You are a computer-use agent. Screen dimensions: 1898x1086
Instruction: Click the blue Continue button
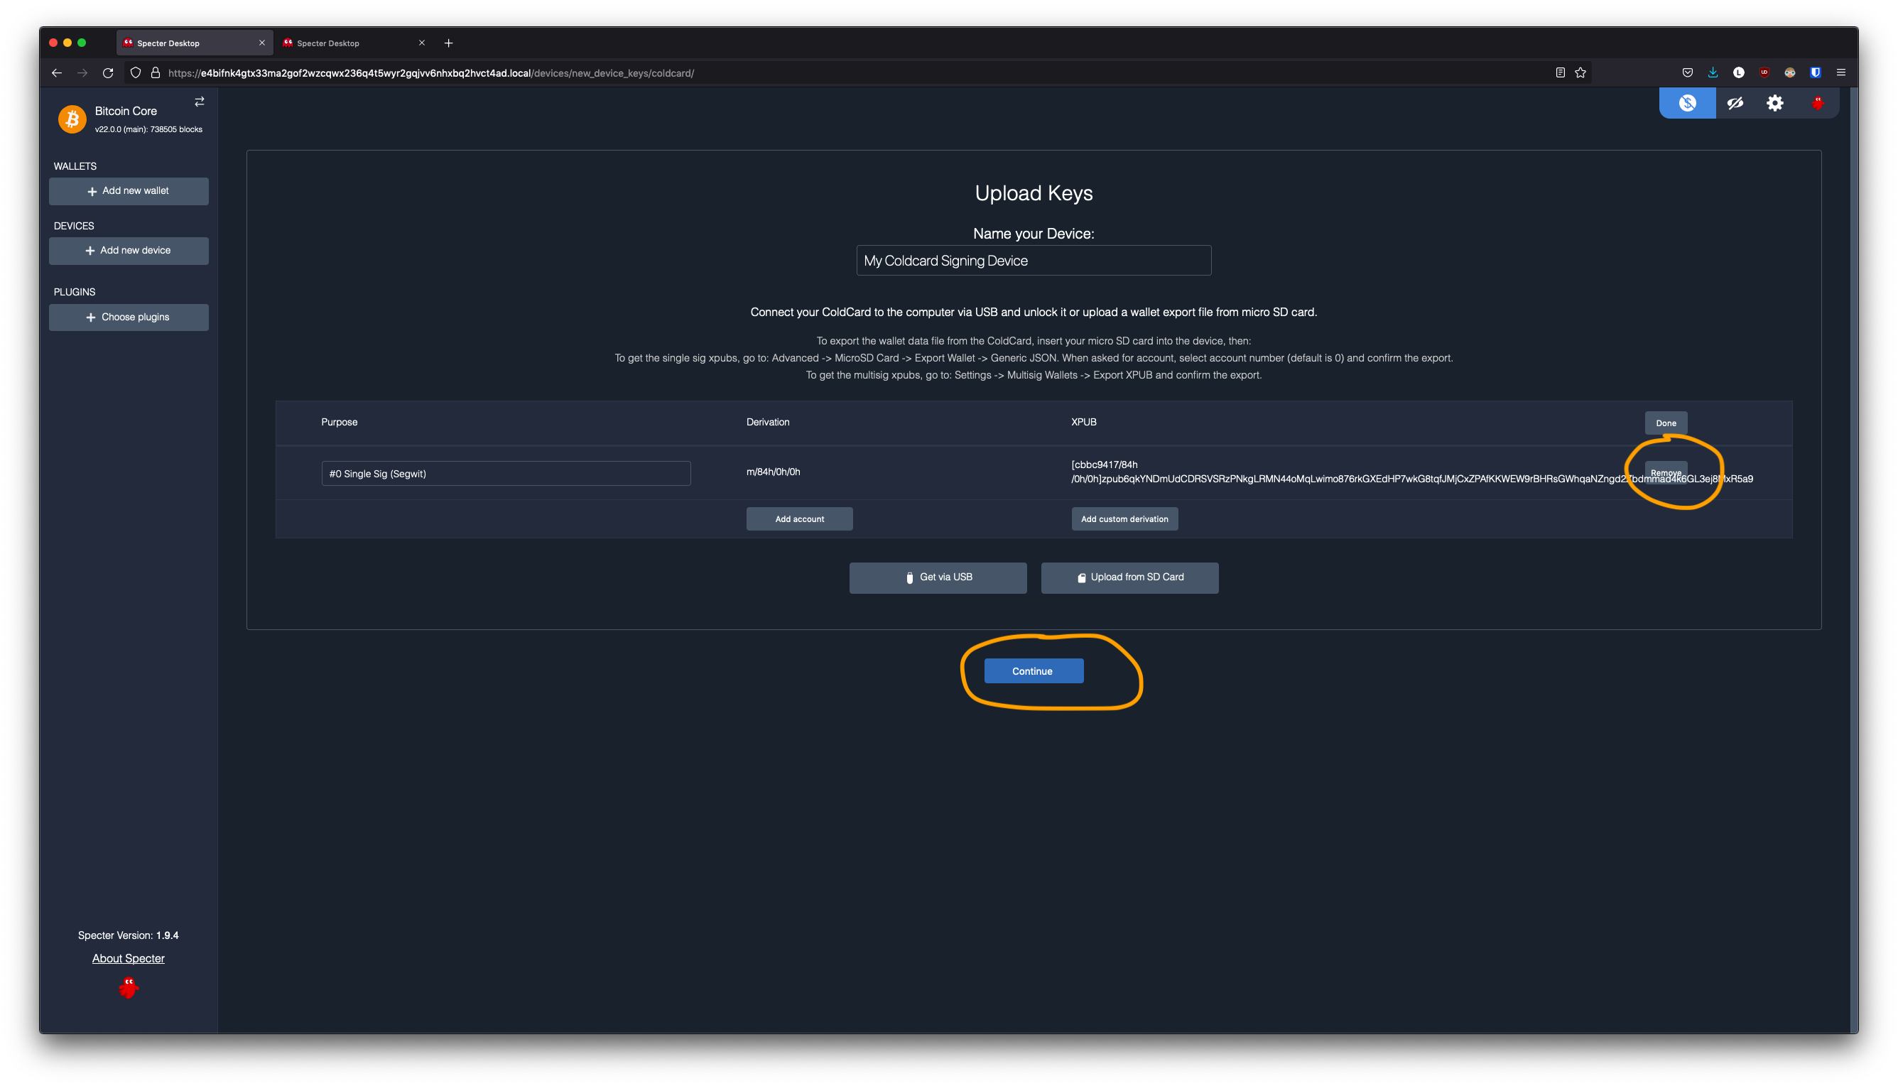(1033, 671)
